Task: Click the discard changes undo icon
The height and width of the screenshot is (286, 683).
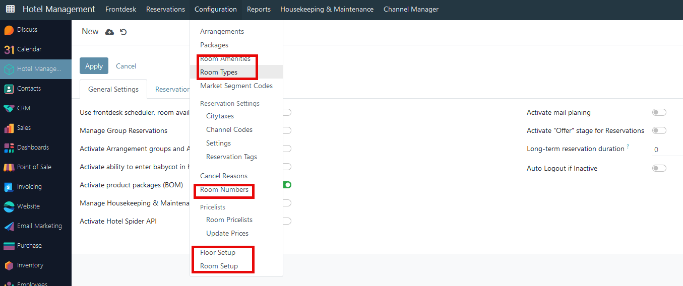Action: pyautogui.click(x=123, y=32)
